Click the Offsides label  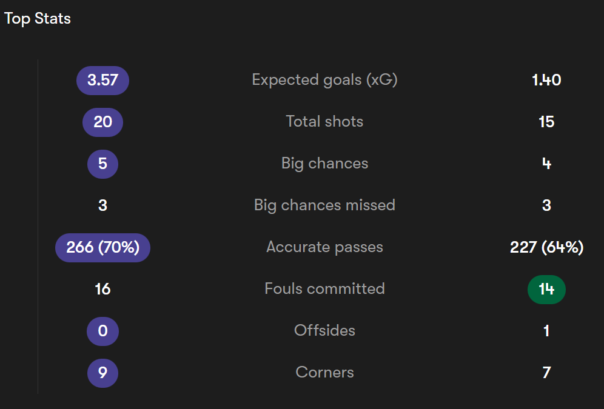324,330
